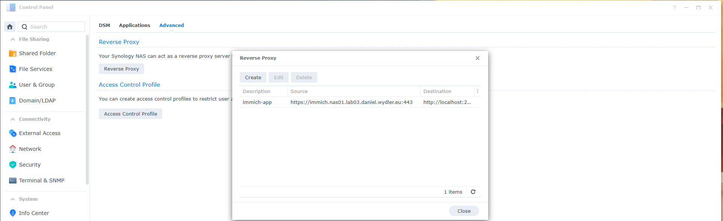The height and width of the screenshot is (221, 723).
Task: Collapse the System section
Action: [x=13, y=199]
